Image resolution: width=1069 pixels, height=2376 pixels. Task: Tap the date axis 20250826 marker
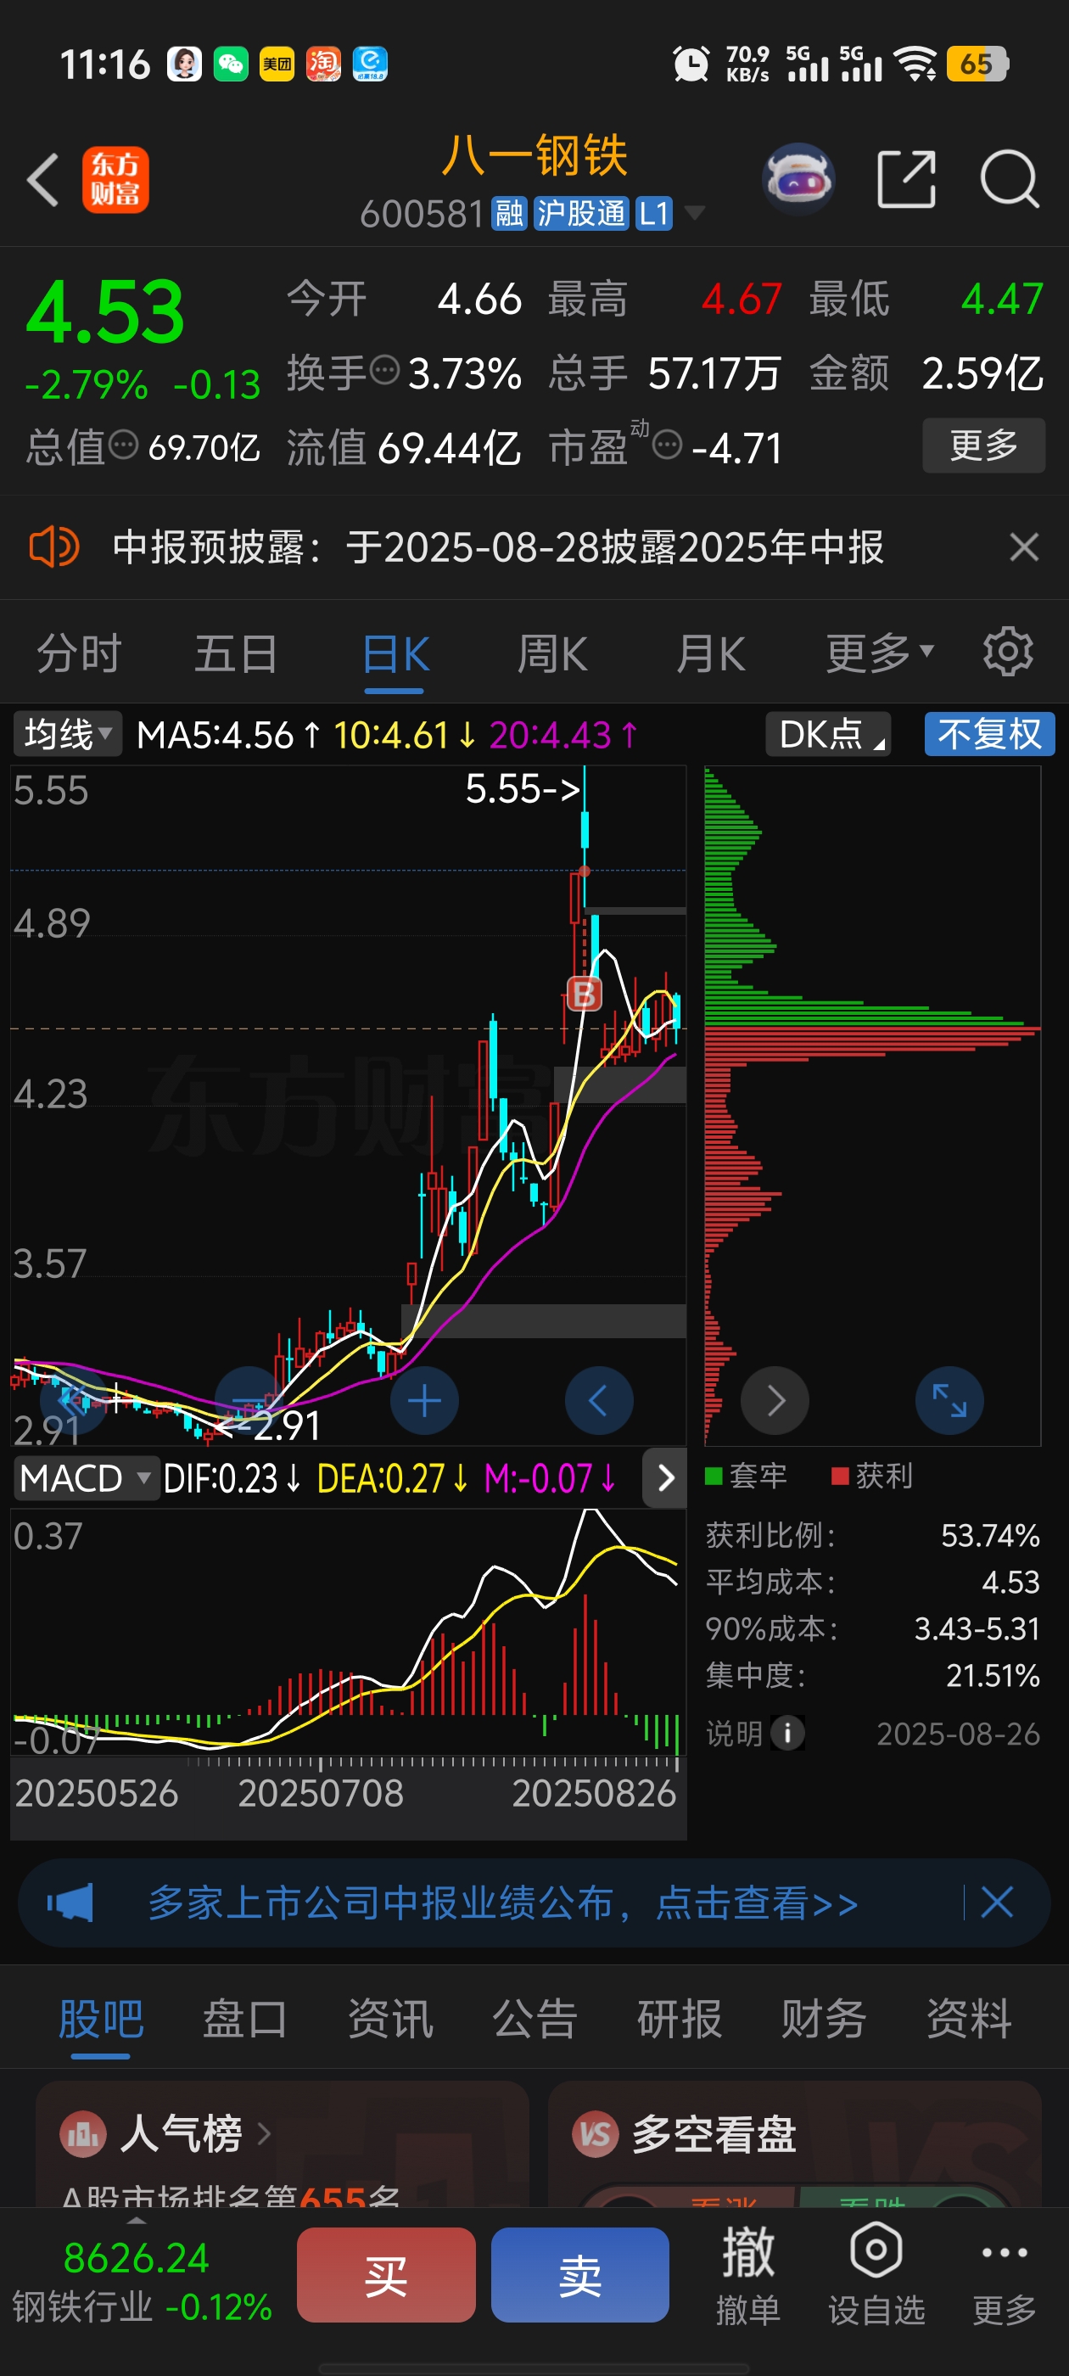tap(594, 1792)
